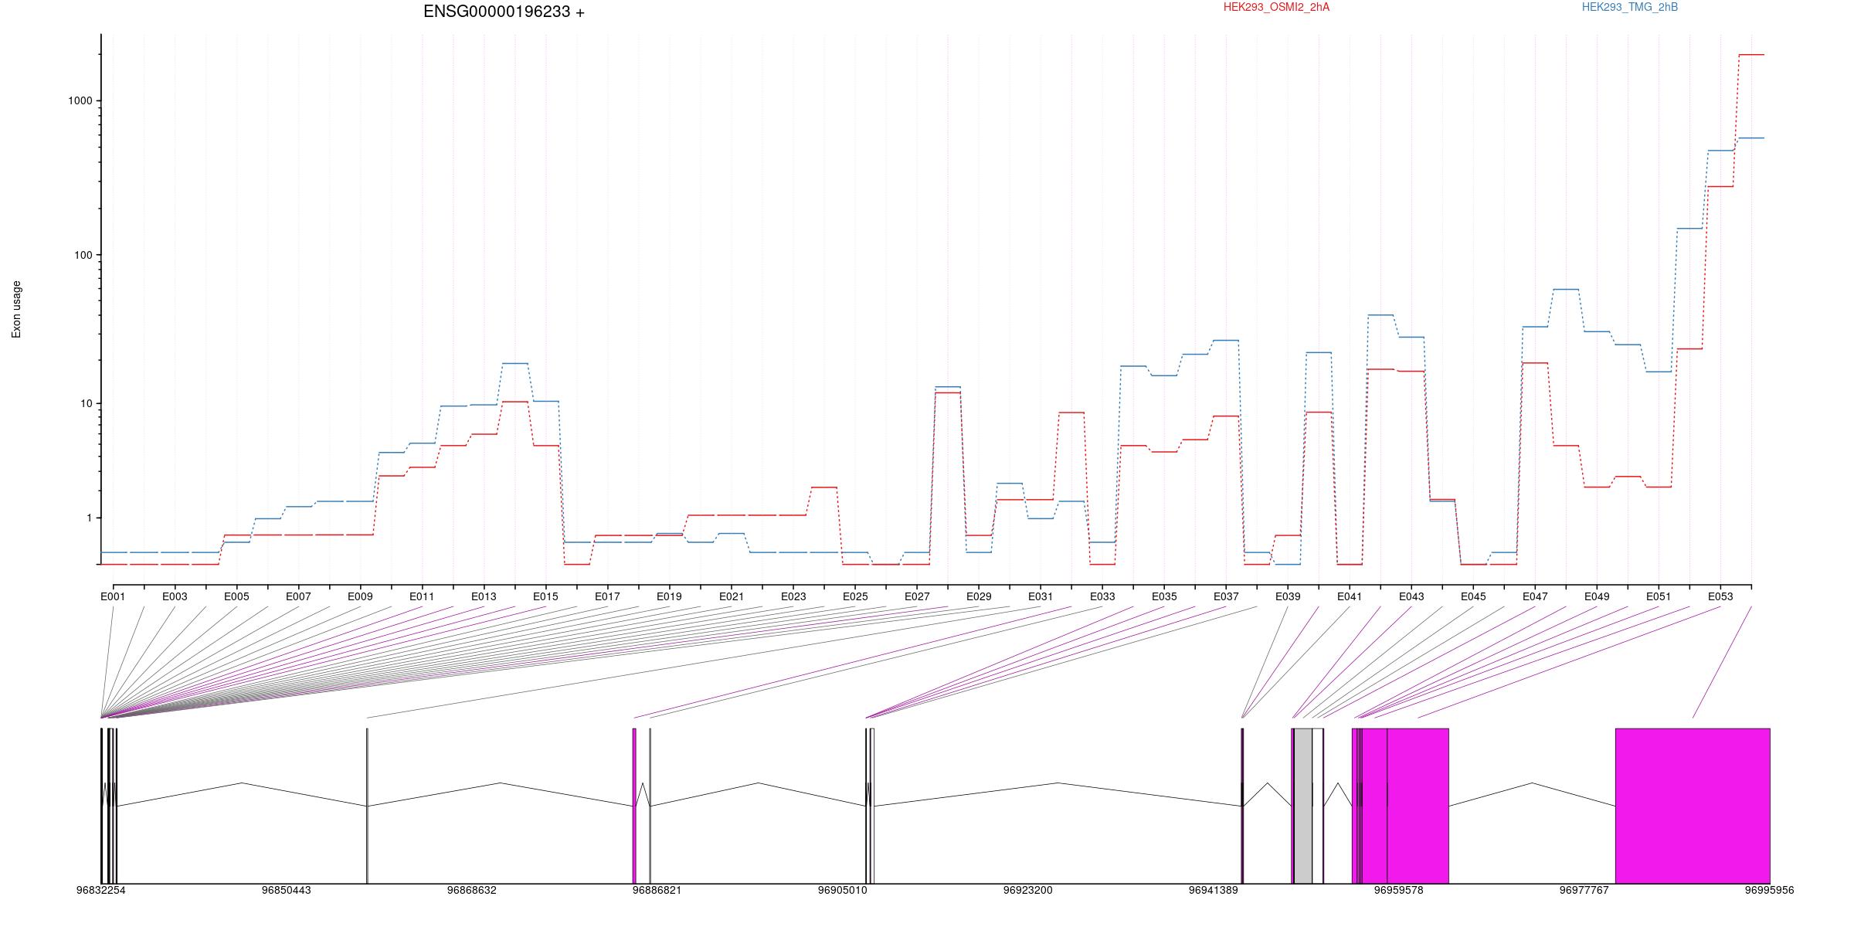Select exon label E021
This screenshot has height=927, width=1854.
(x=732, y=596)
